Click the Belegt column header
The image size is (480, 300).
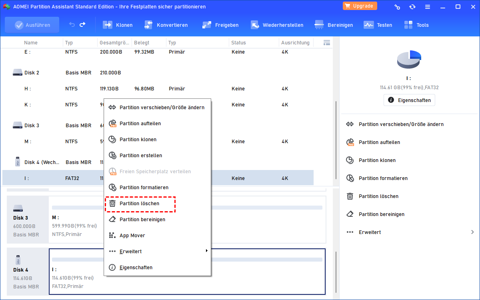tap(141, 43)
